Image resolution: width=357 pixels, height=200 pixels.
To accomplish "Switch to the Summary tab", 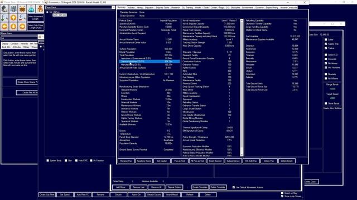I will coord(122,7).
